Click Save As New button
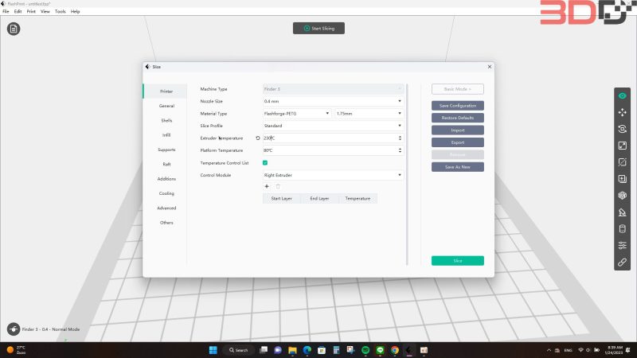 (457, 167)
